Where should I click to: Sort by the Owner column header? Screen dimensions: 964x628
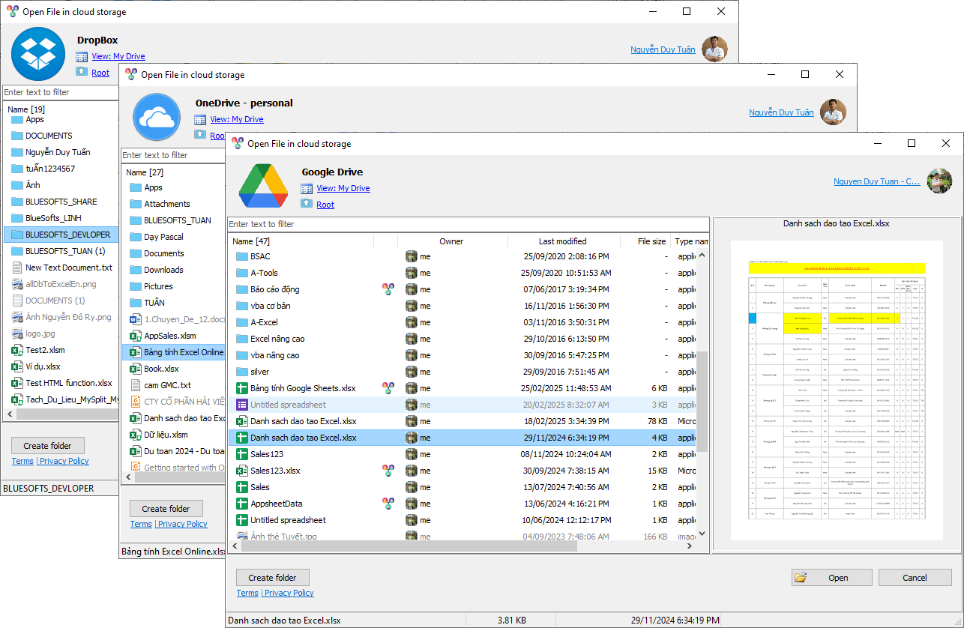point(451,241)
